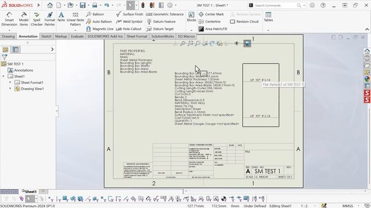The width and height of the screenshot is (371, 208).
Task: Open the Blocks dropdown arrow
Action: 191,30
